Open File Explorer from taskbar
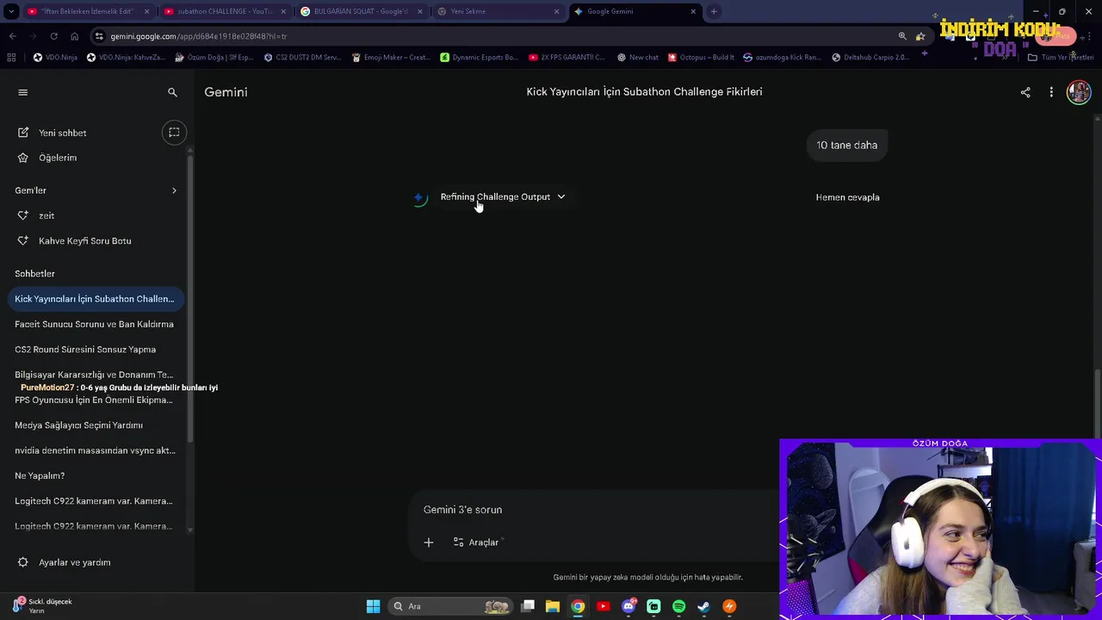The height and width of the screenshot is (620, 1102). (x=553, y=606)
